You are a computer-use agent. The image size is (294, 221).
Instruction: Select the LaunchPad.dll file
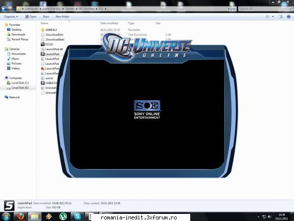click(x=52, y=49)
